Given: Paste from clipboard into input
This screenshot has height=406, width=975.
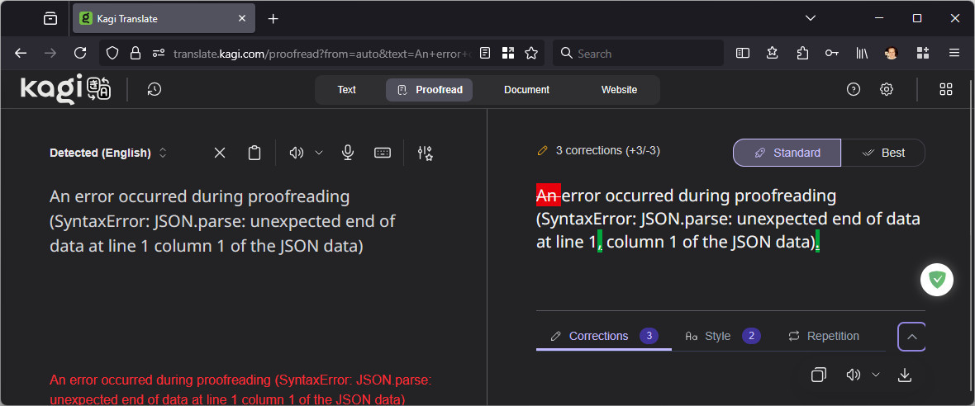Looking at the screenshot, I should point(254,153).
